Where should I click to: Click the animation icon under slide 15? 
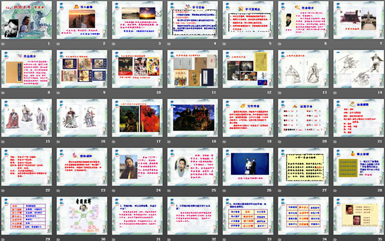click(3, 141)
